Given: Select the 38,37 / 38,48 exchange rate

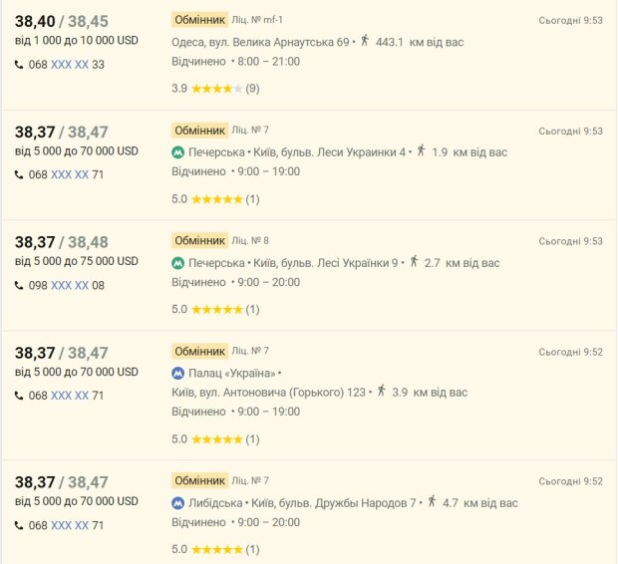Looking at the screenshot, I should pyautogui.click(x=61, y=242).
